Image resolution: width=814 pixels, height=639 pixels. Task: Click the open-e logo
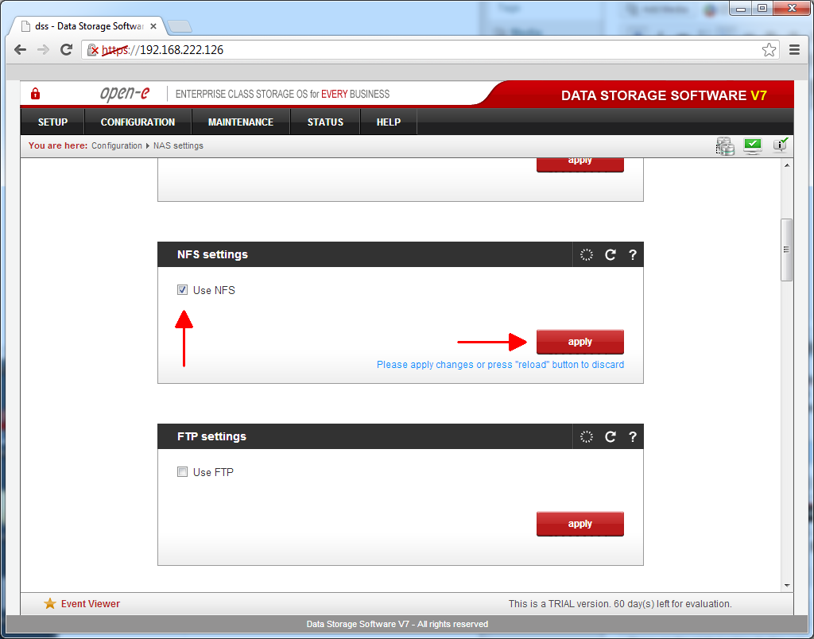(125, 94)
